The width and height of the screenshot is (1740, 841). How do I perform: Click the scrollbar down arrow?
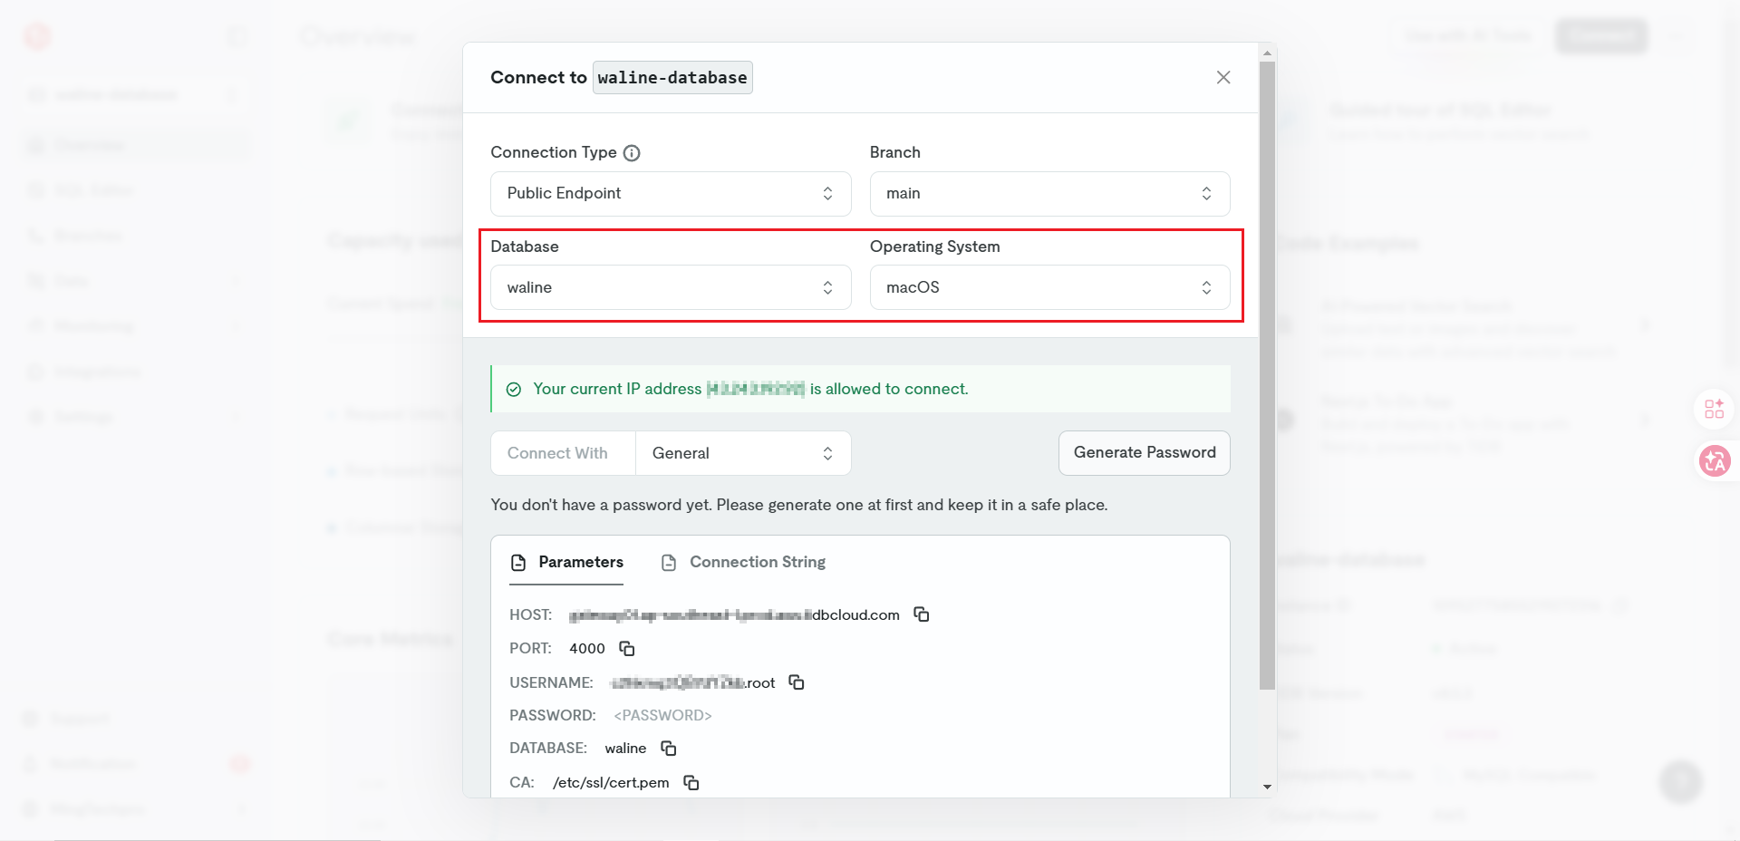tap(1267, 787)
